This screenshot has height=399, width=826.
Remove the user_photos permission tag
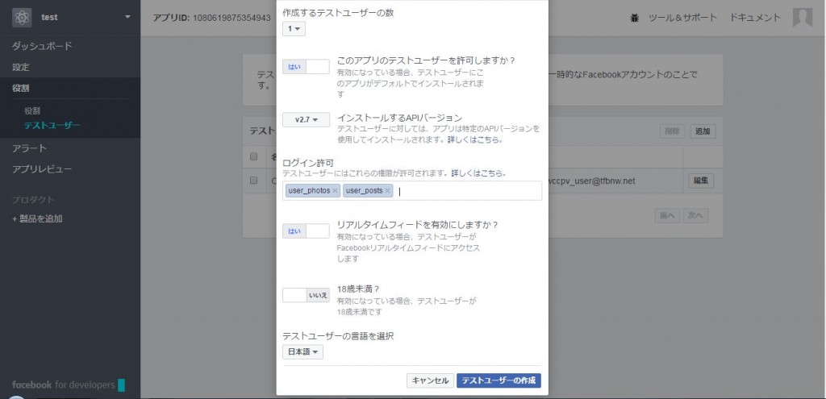pyautogui.click(x=335, y=190)
